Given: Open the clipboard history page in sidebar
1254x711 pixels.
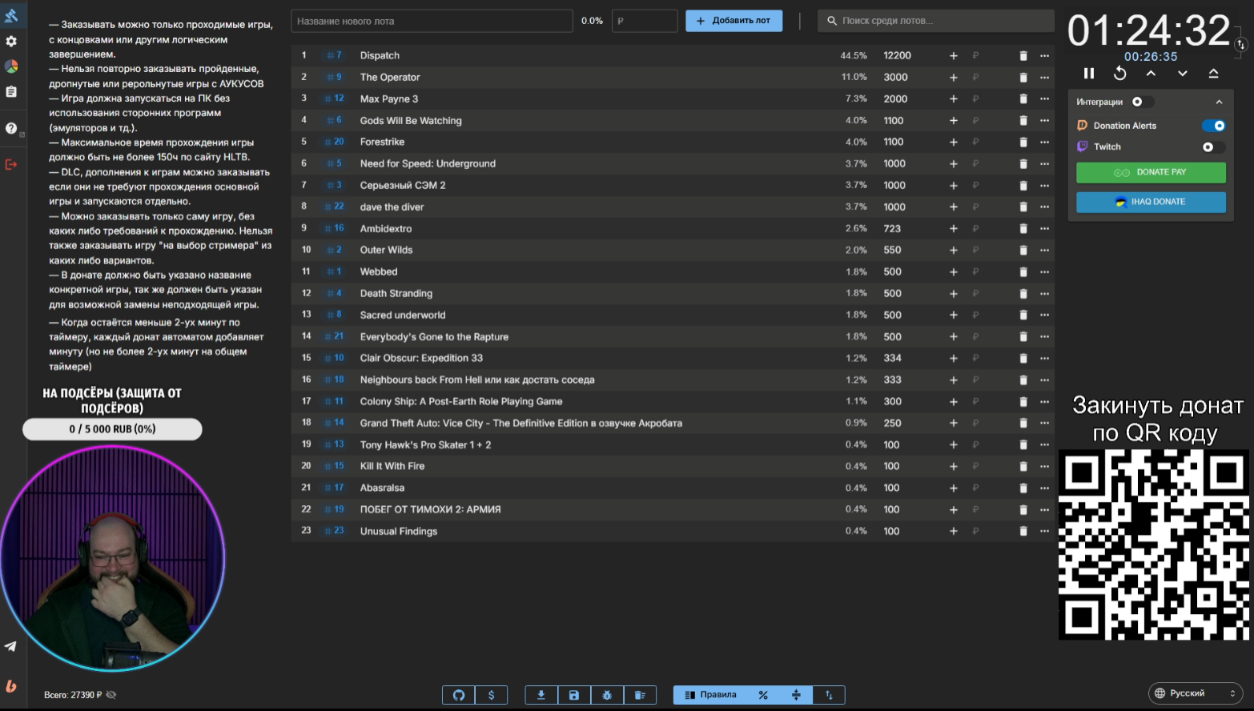Looking at the screenshot, I should click(11, 92).
